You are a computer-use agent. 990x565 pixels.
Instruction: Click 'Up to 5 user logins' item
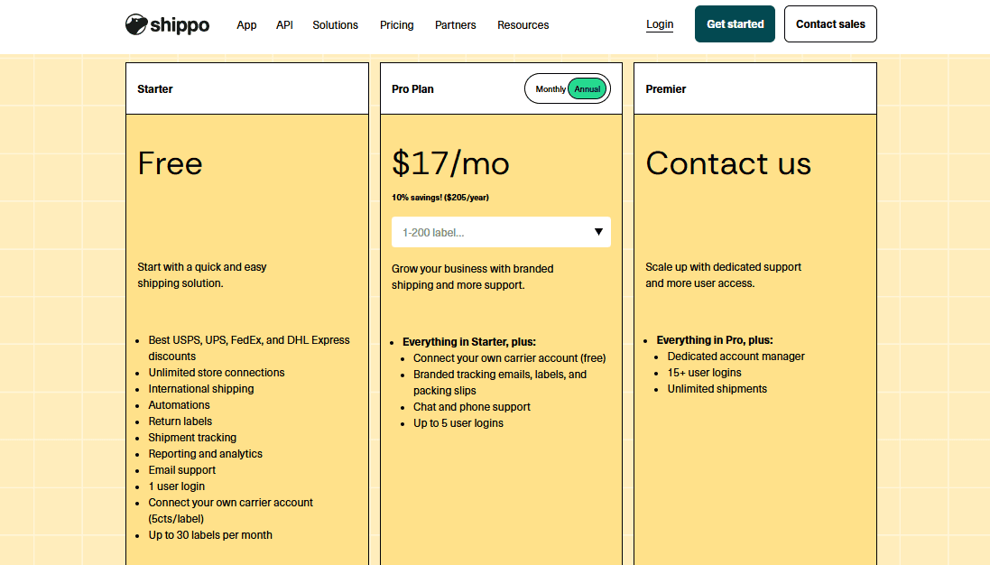pyautogui.click(x=458, y=423)
